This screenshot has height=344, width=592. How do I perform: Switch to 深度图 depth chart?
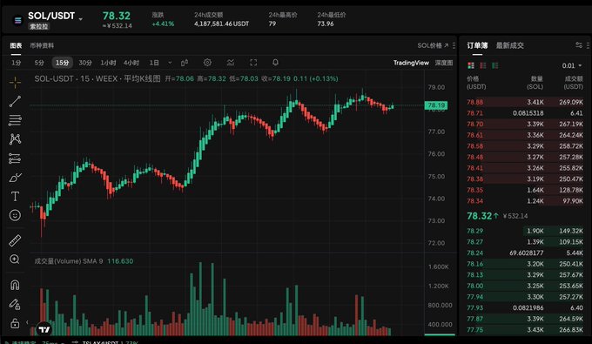point(444,63)
